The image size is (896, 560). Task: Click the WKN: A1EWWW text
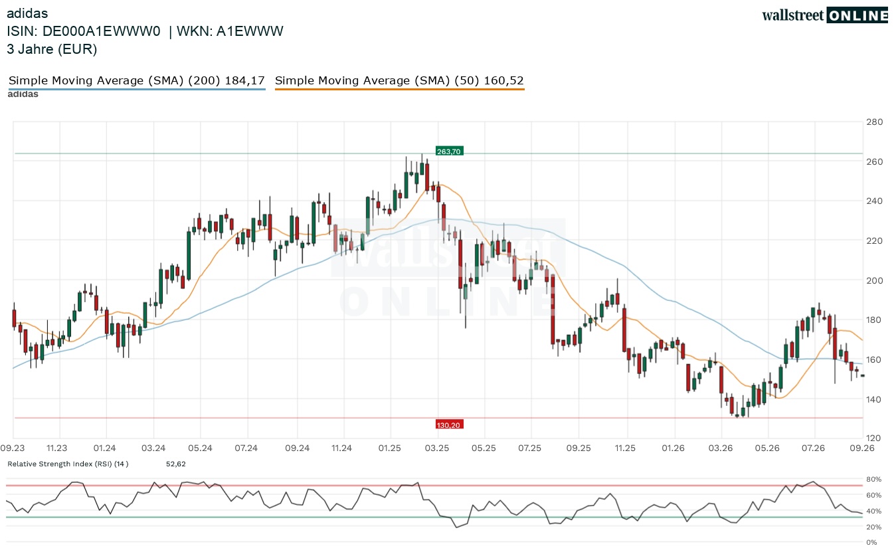230,31
